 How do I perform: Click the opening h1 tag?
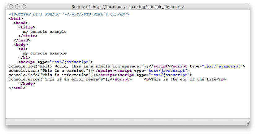[23, 49]
